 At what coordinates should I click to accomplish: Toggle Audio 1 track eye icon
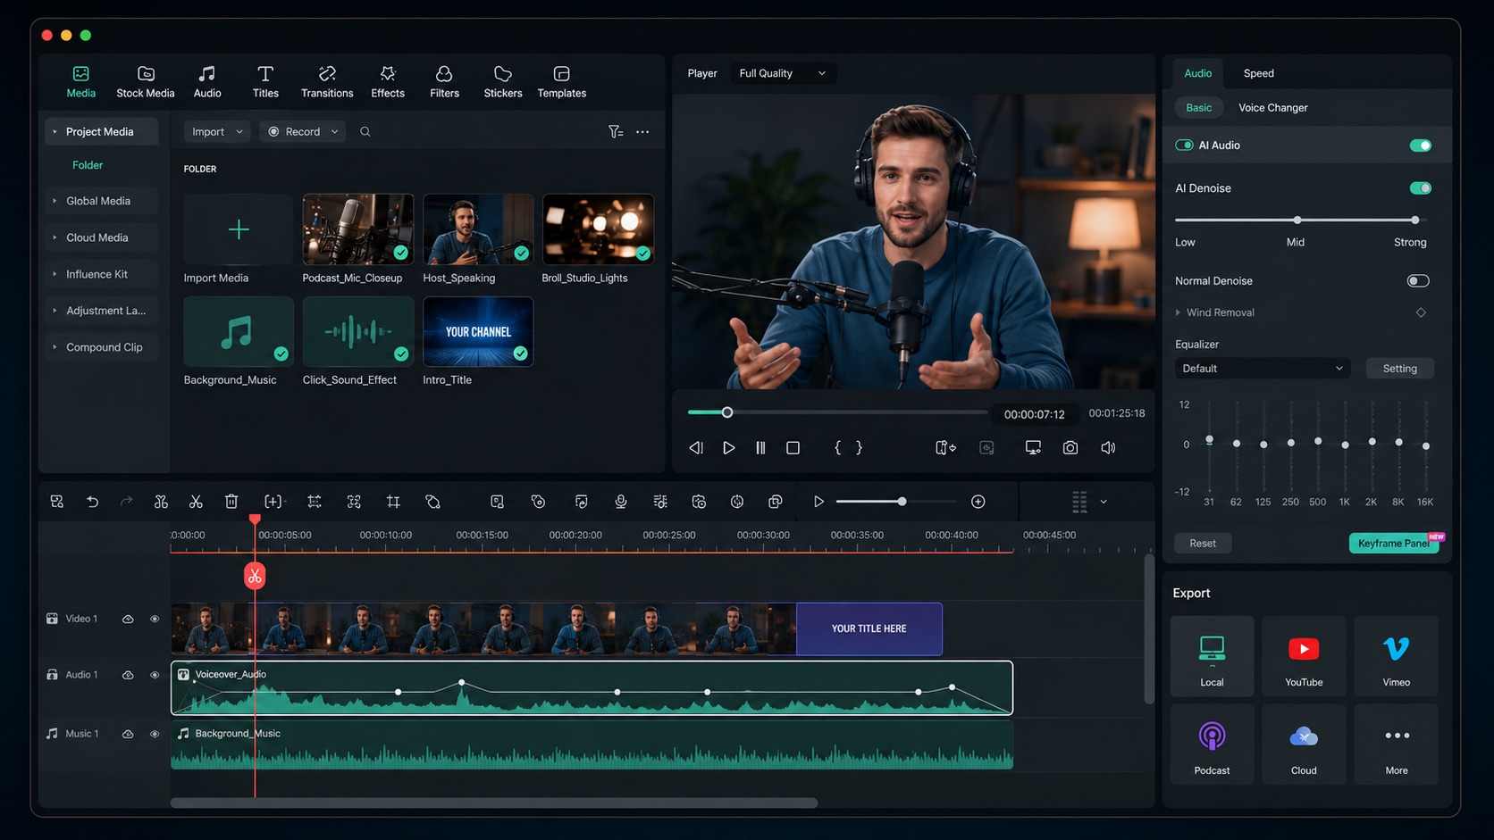tap(155, 675)
